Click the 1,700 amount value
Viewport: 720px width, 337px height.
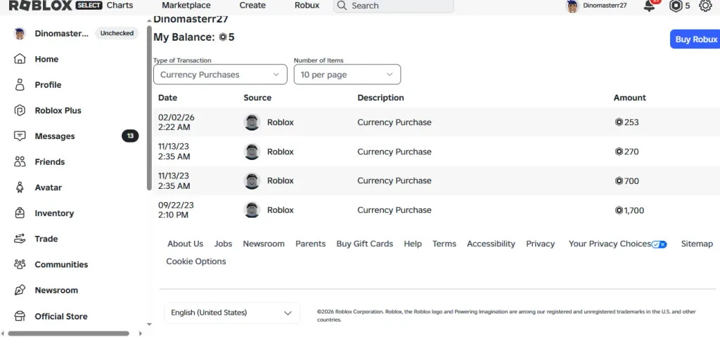(x=634, y=211)
